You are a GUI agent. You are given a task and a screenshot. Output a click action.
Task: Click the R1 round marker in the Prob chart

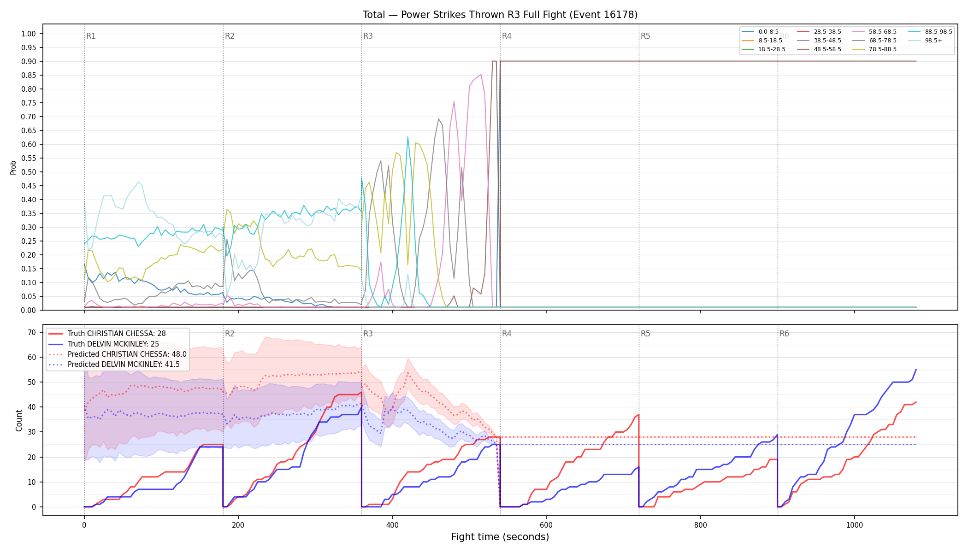[91, 36]
